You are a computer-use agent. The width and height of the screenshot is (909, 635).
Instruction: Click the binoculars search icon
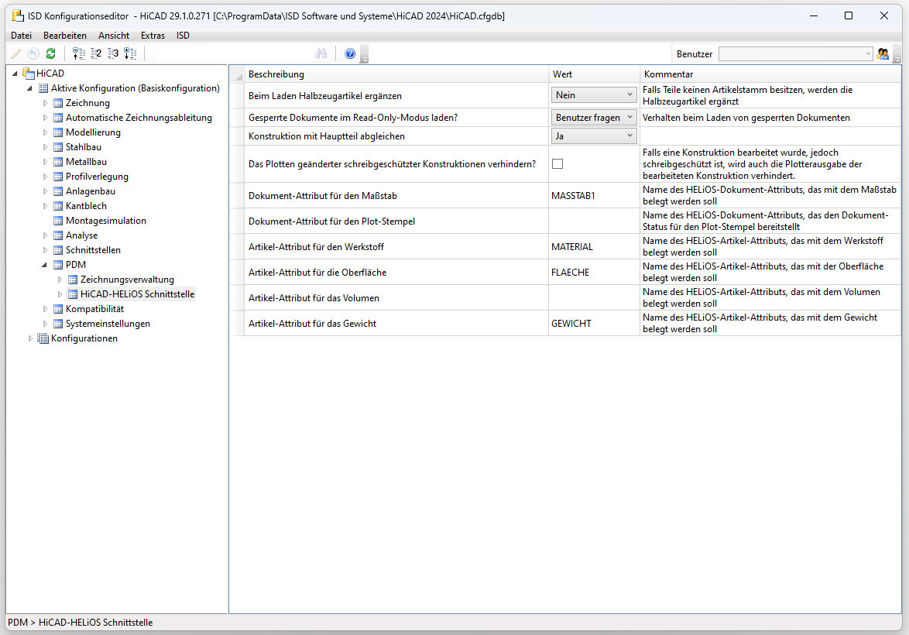tap(321, 53)
